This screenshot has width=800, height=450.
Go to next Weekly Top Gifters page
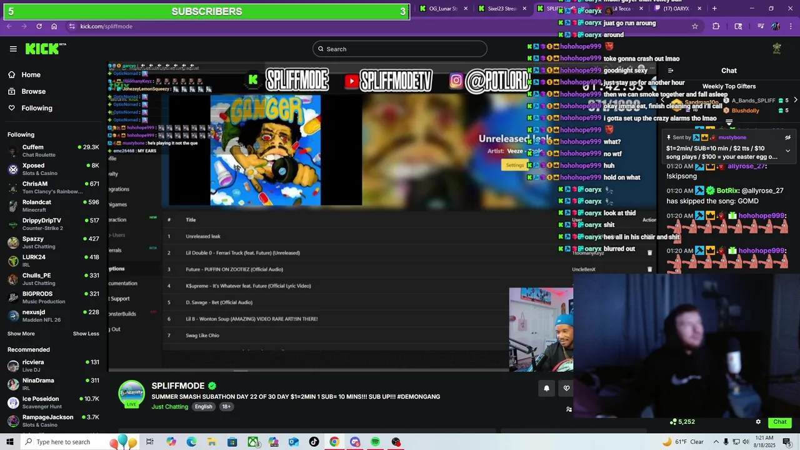point(796,100)
